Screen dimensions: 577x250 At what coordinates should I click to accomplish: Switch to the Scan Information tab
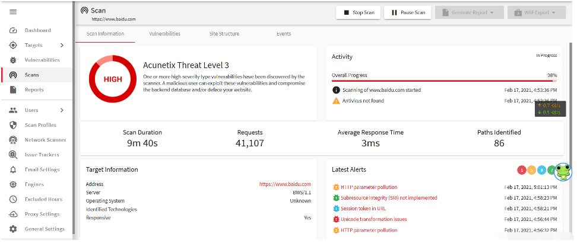click(x=105, y=34)
